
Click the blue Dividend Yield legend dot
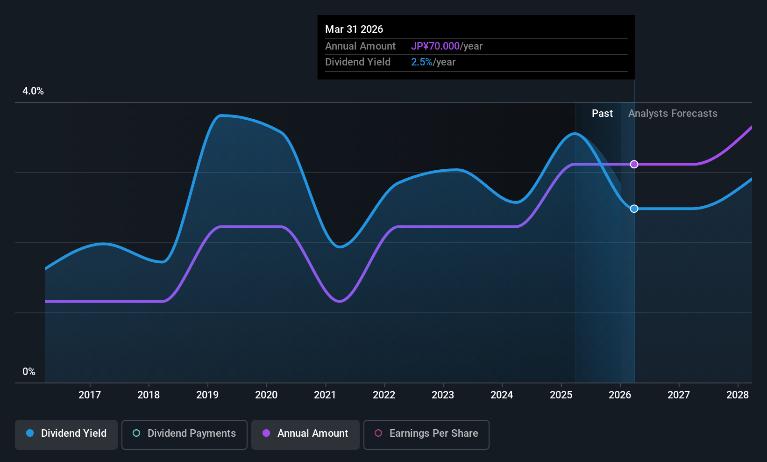[30, 433]
